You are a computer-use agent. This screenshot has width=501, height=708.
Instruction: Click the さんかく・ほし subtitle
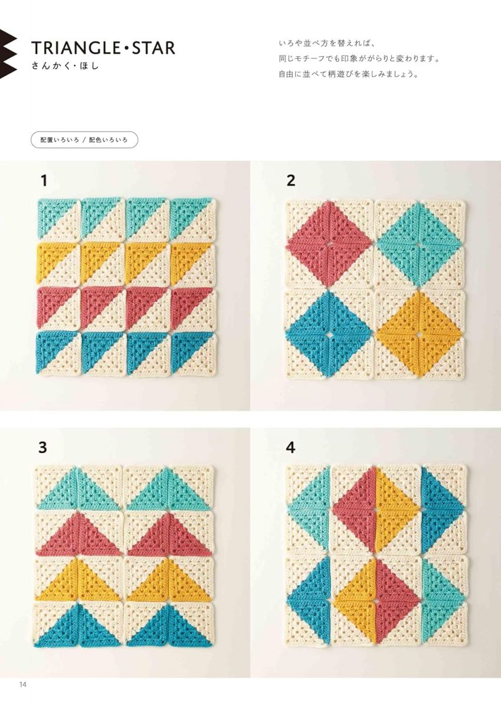(65, 66)
